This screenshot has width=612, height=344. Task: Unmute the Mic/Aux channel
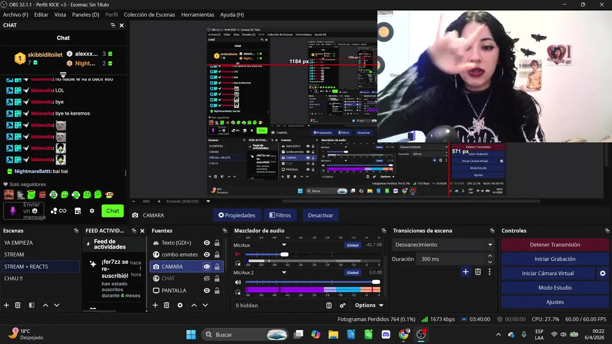tap(238, 255)
